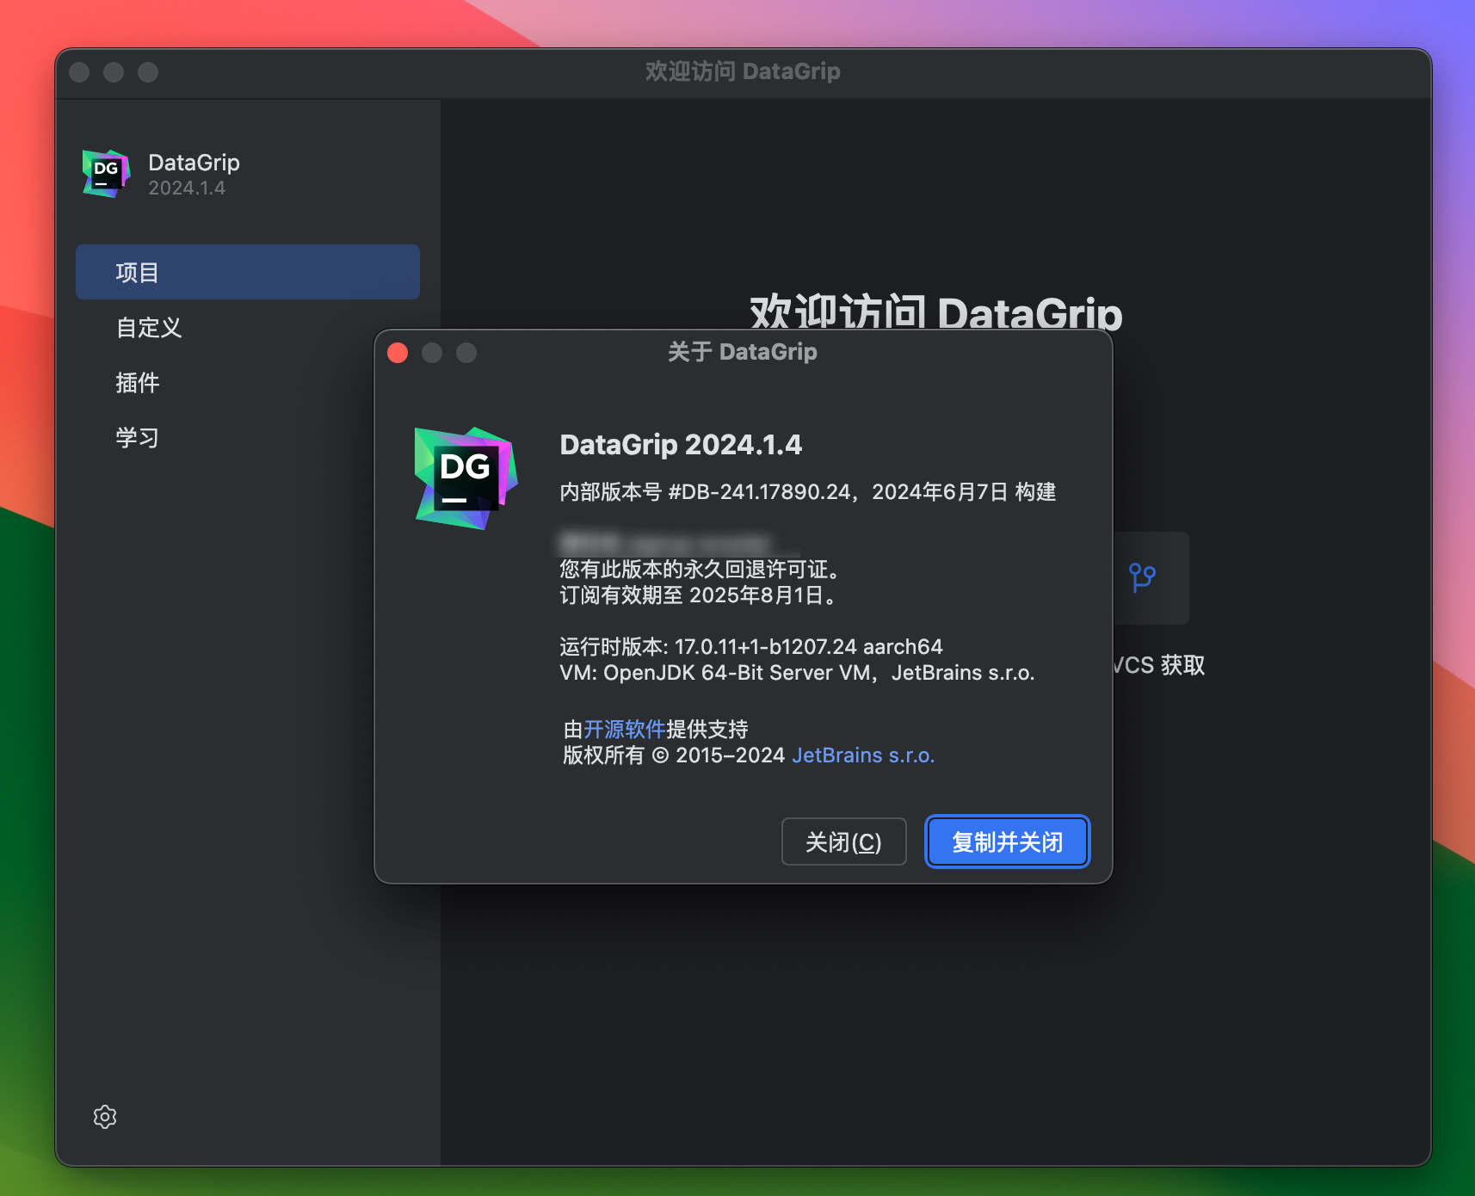This screenshot has width=1475, height=1196.
Task: Click the DataGrip logo in the sidebar
Action: tap(103, 173)
